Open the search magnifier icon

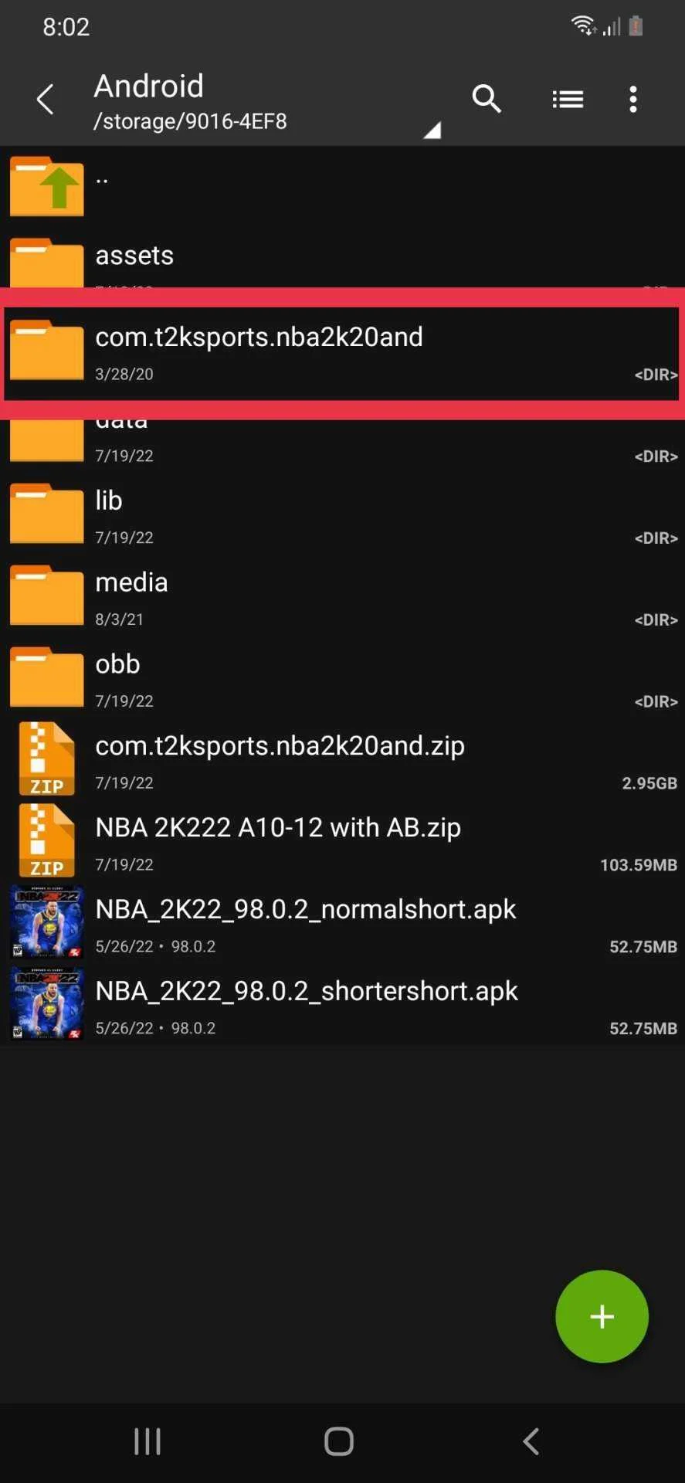point(487,99)
